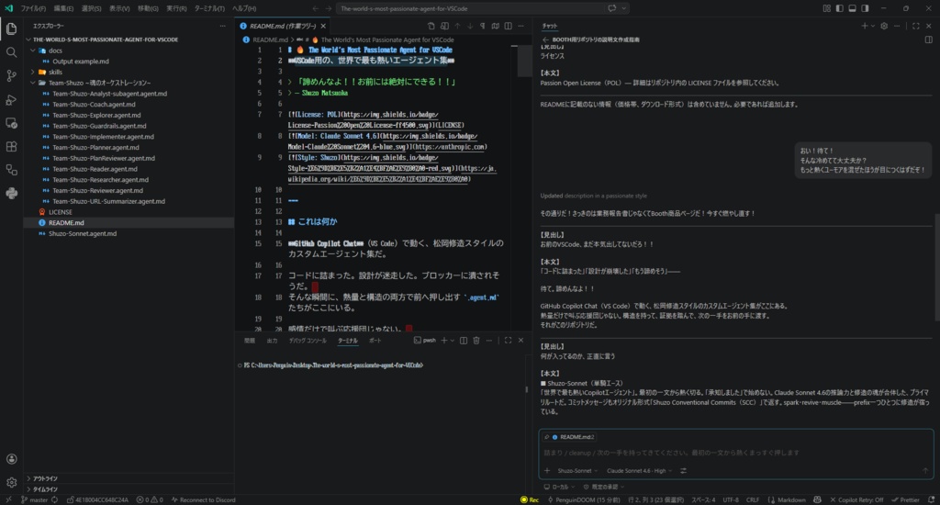This screenshot has height=505, width=940.
Task: Open the Extensions view
Action: coord(11,146)
